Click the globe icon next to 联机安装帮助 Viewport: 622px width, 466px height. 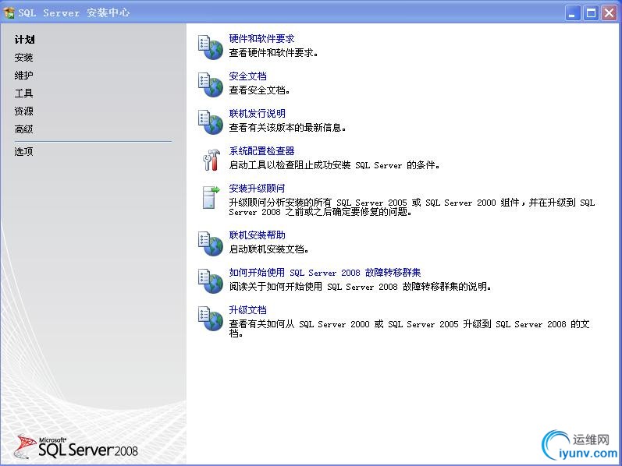(211, 244)
